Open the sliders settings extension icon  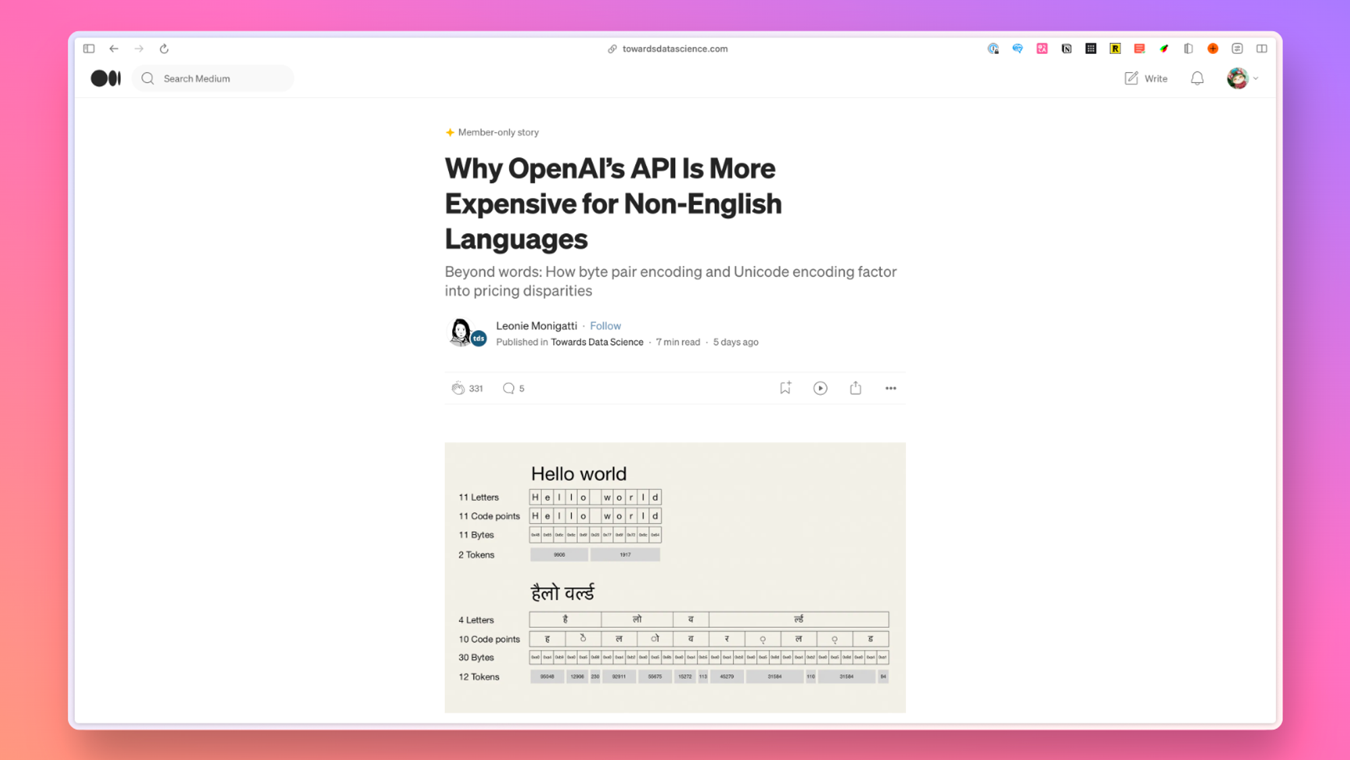coord(1237,49)
